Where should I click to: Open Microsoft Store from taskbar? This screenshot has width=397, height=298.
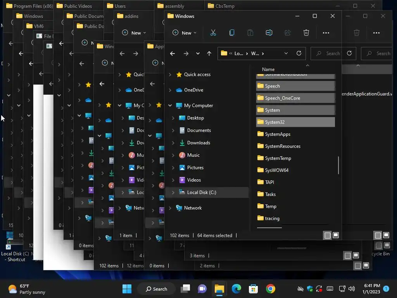pyautogui.click(x=253, y=289)
